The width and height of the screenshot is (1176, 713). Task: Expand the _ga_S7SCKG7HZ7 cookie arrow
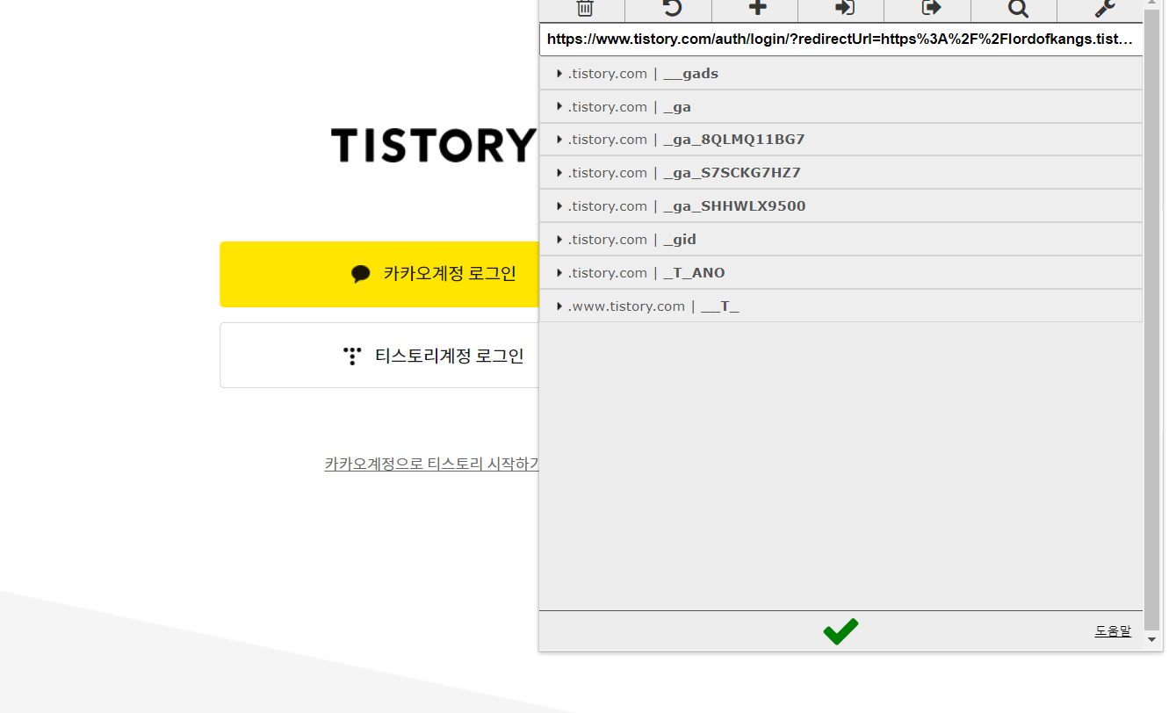(559, 173)
